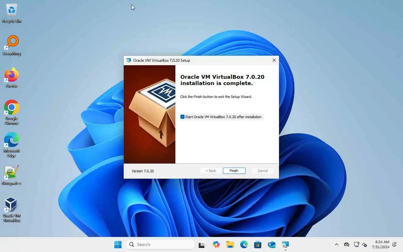403x252 pixels.
Task: Select the Microsoft Edge desktop shortcut
Action: 12,145
